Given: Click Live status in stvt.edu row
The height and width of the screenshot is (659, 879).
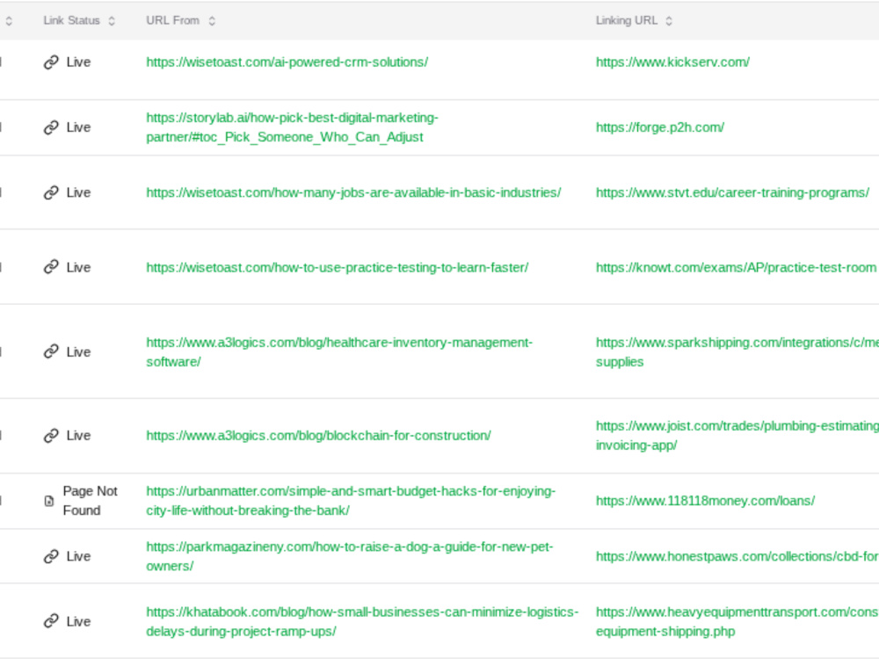Looking at the screenshot, I should (x=78, y=192).
